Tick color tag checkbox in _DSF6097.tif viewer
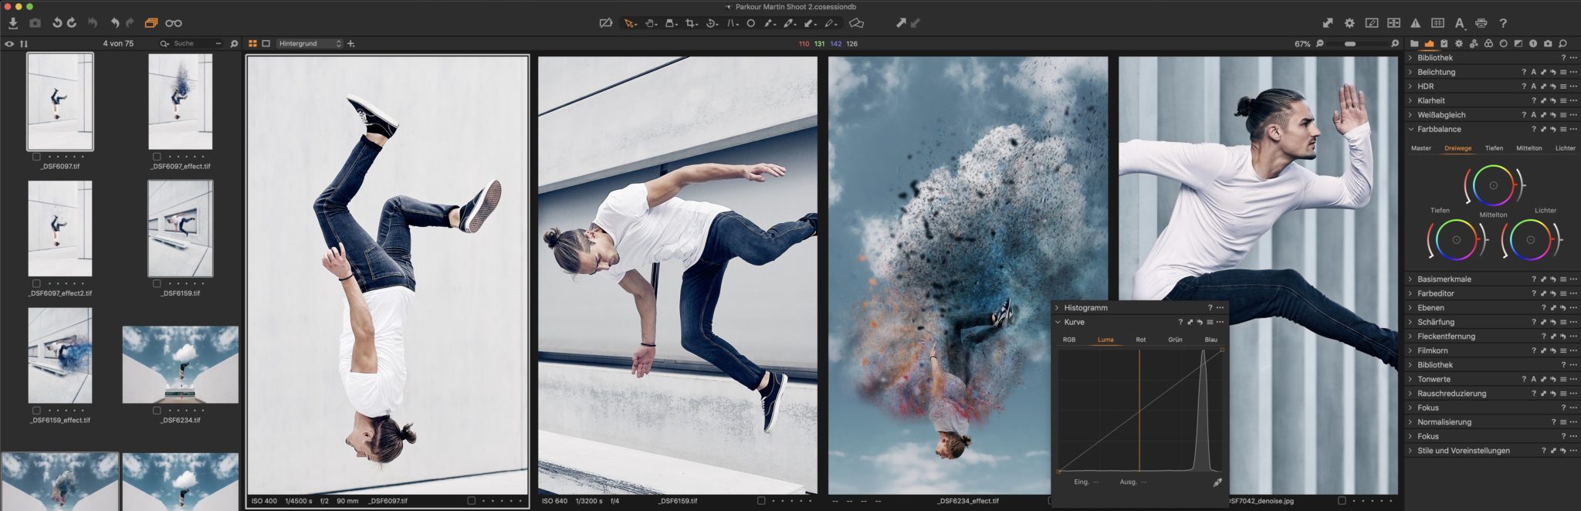Viewport: 1581px width, 511px height. (472, 501)
